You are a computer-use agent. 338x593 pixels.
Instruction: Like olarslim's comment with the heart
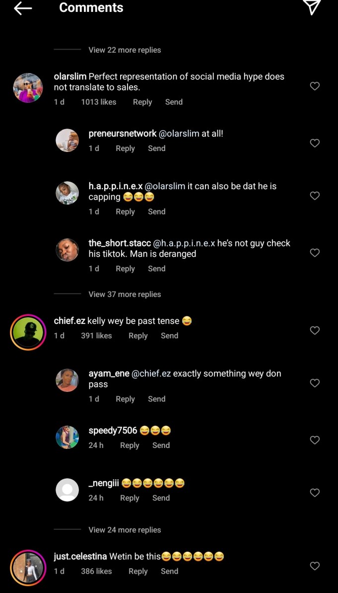315,86
